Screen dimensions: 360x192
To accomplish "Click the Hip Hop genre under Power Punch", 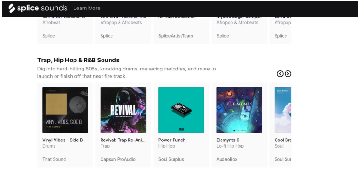I will [x=166, y=146].
